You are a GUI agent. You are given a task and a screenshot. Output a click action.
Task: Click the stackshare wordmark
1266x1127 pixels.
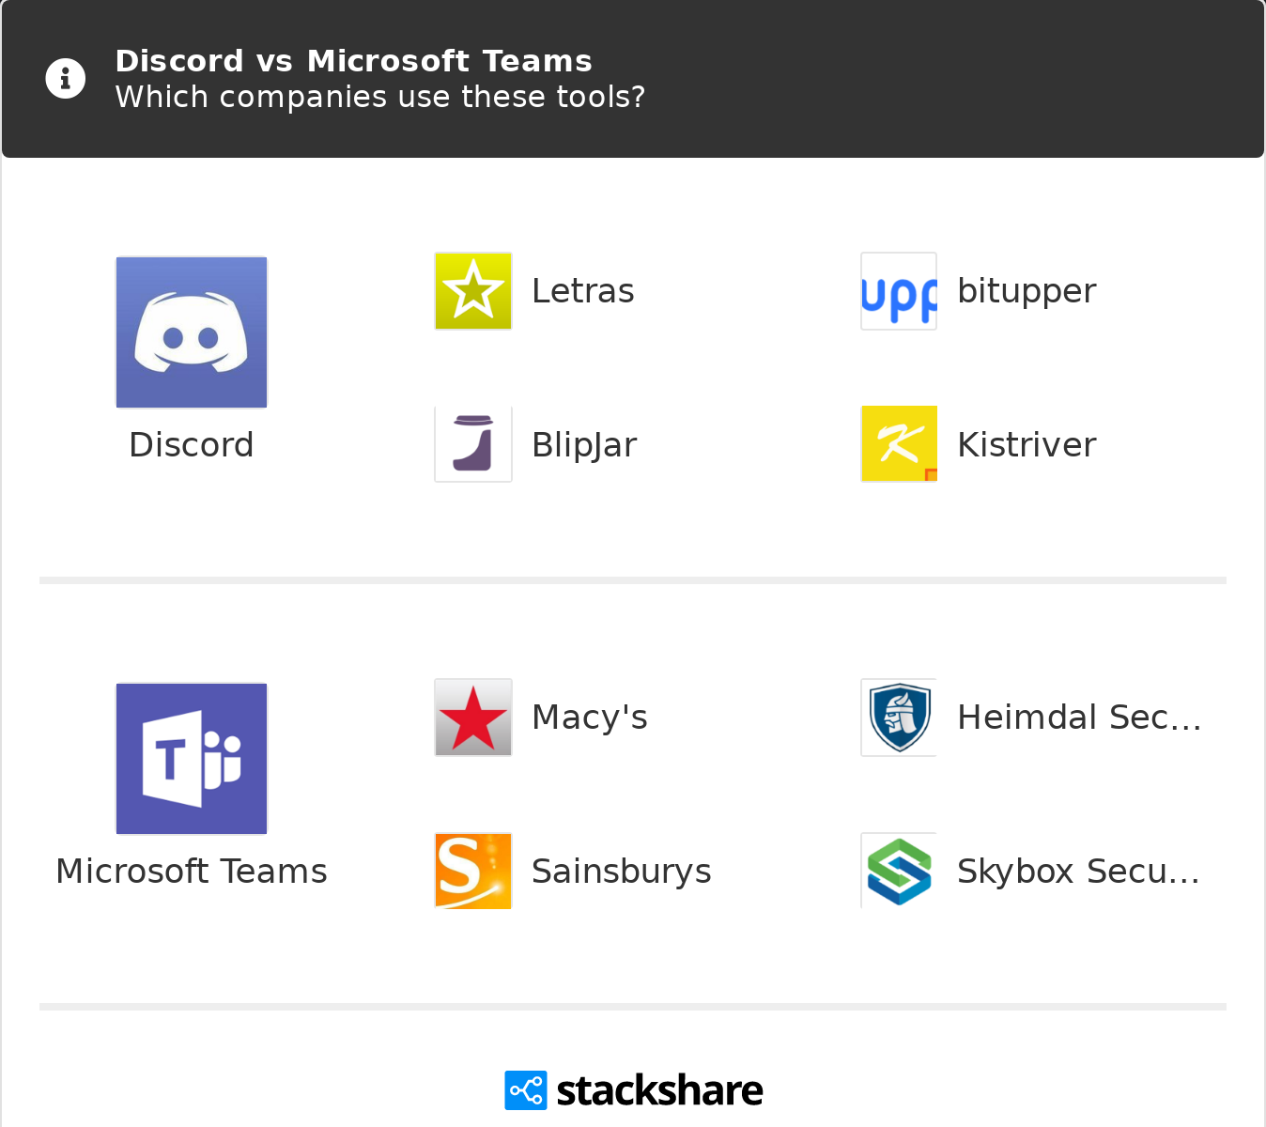point(659,1090)
